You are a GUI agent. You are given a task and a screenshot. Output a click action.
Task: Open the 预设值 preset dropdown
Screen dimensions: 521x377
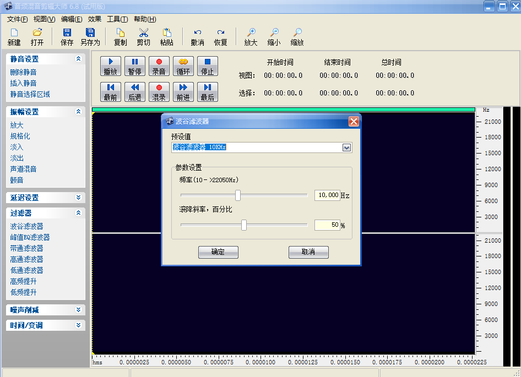coord(346,147)
